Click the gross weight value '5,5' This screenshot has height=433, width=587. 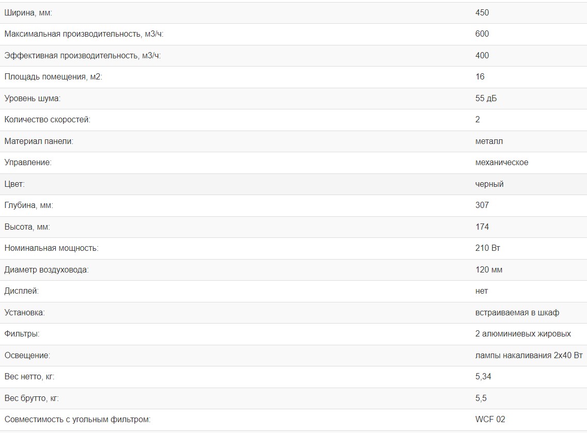(481, 398)
